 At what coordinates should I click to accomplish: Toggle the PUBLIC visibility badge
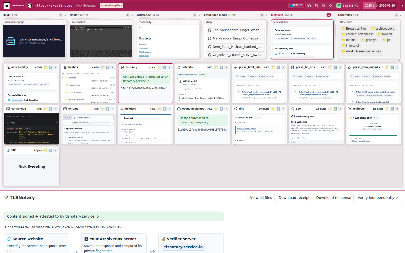296,6
